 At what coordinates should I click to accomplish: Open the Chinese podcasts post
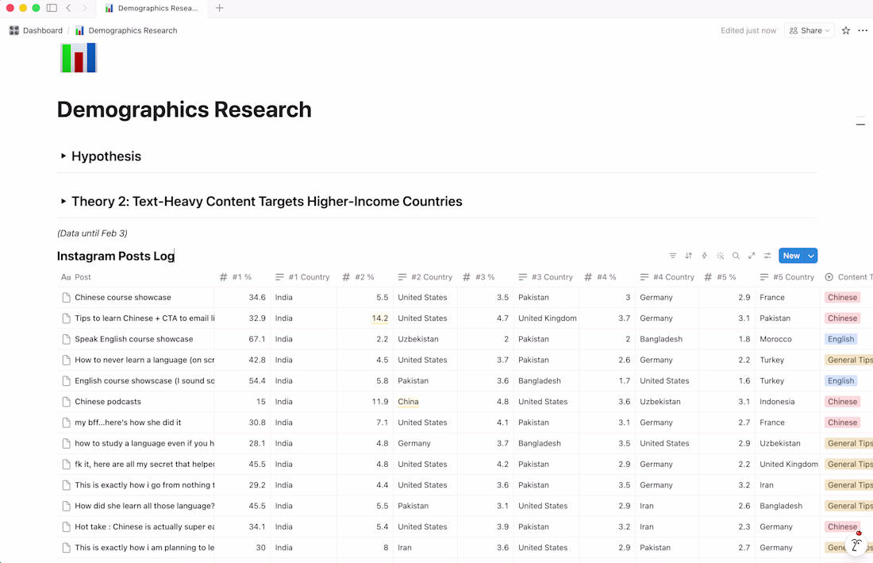click(x=108, y=402)
